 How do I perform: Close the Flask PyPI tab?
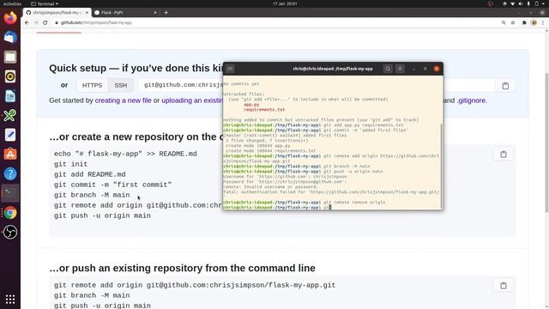tap(155, 13)
